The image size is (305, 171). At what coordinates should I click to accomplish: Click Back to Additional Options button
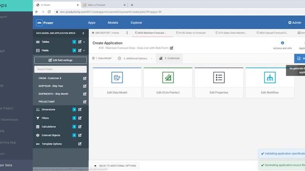(115, 166)
